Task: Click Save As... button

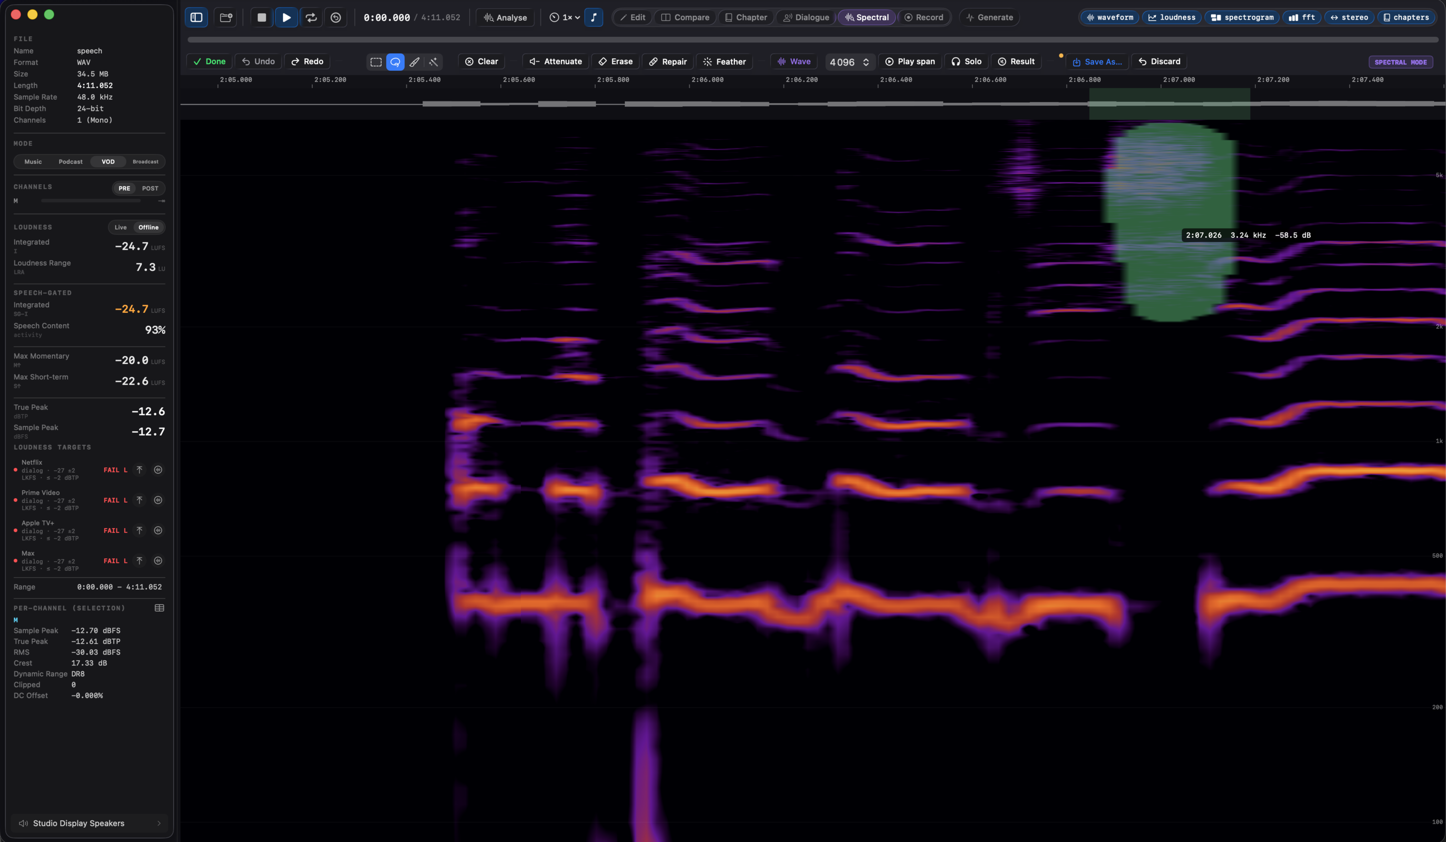Action: pos(1097,61)
